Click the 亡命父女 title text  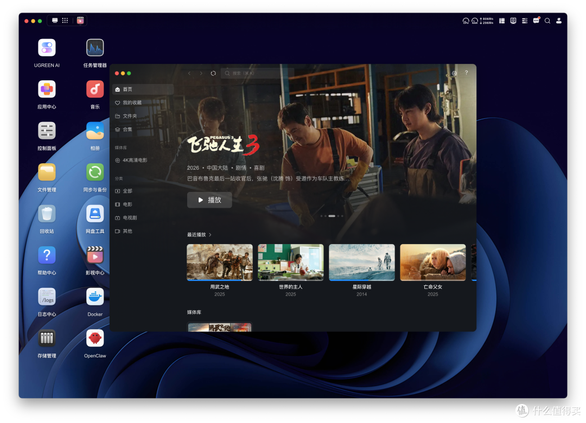(433, 287)
